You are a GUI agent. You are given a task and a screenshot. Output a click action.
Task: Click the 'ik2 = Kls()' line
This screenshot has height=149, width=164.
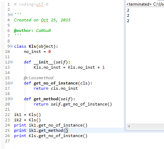pyautogui.click(x=27, y=120)
